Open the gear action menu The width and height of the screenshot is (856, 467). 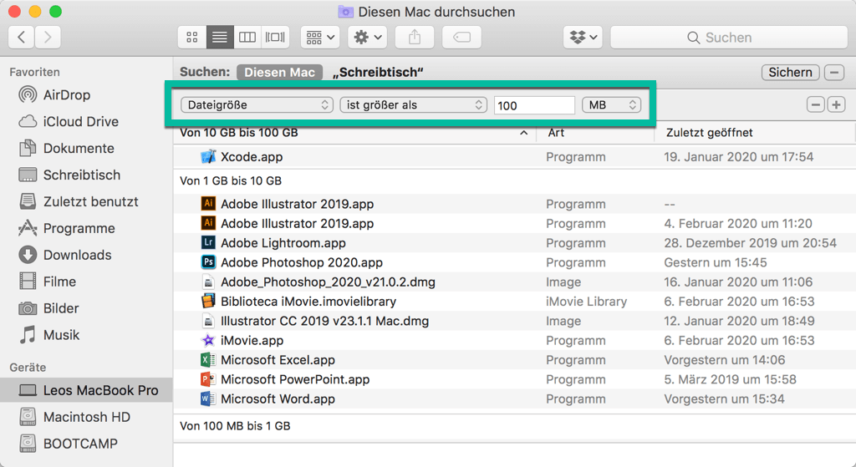pyautogui.click(x=368, y=37)
